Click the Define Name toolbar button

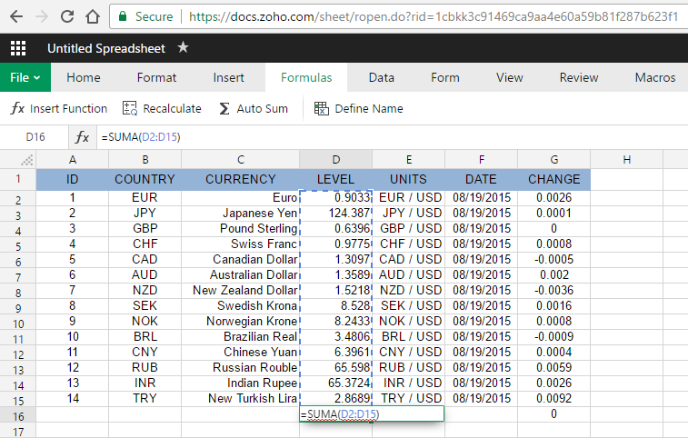tap(358, 108)
